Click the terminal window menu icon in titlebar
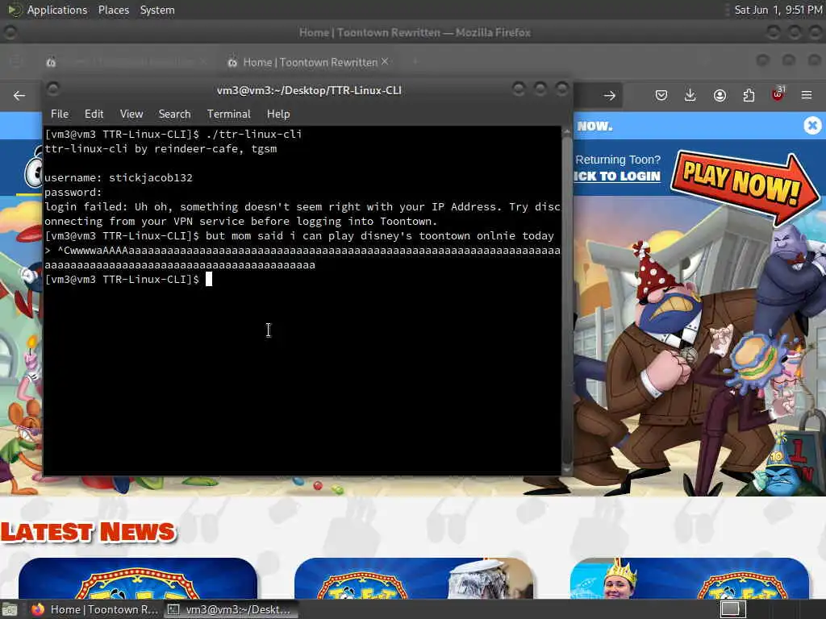This screenshot has width=826, height=619. point(53,89)
